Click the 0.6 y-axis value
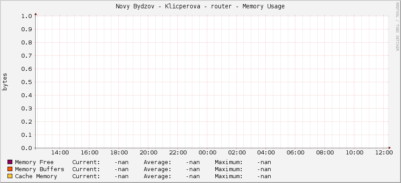 pyautogui.click(x=26, y=69)
